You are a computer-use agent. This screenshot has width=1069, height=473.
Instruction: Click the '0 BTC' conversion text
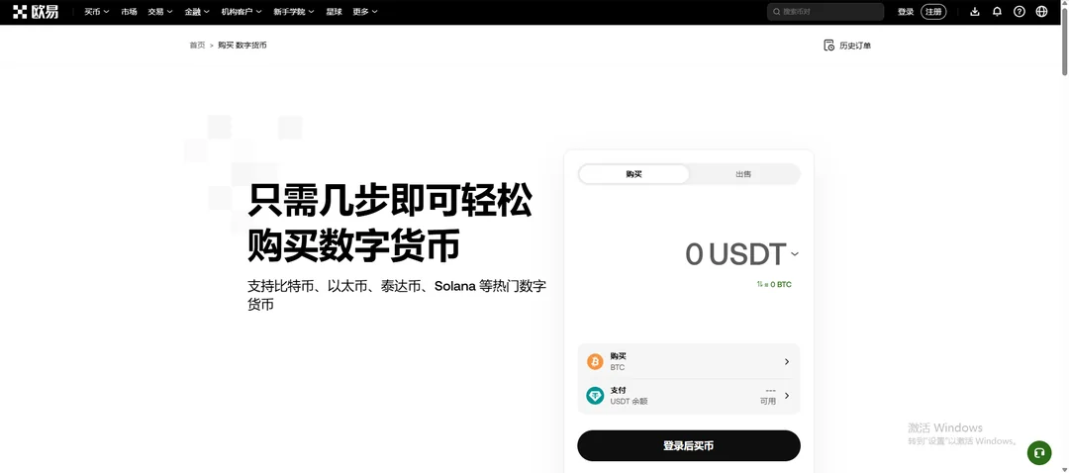pos(781,284)
